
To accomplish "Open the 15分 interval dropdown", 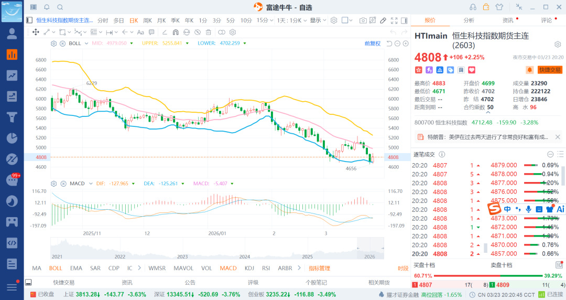I will tap(265, 20).
